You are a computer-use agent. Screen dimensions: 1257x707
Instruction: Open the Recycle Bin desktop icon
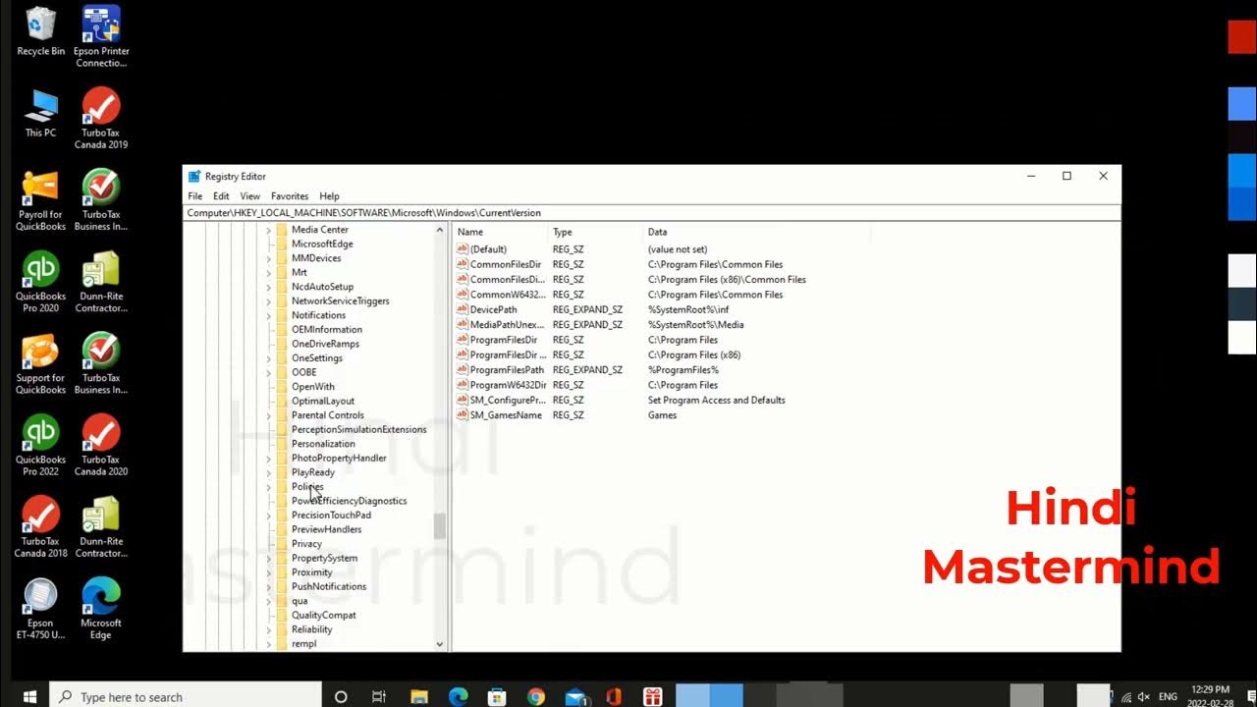pyautogui.click(x=40, y=31)
